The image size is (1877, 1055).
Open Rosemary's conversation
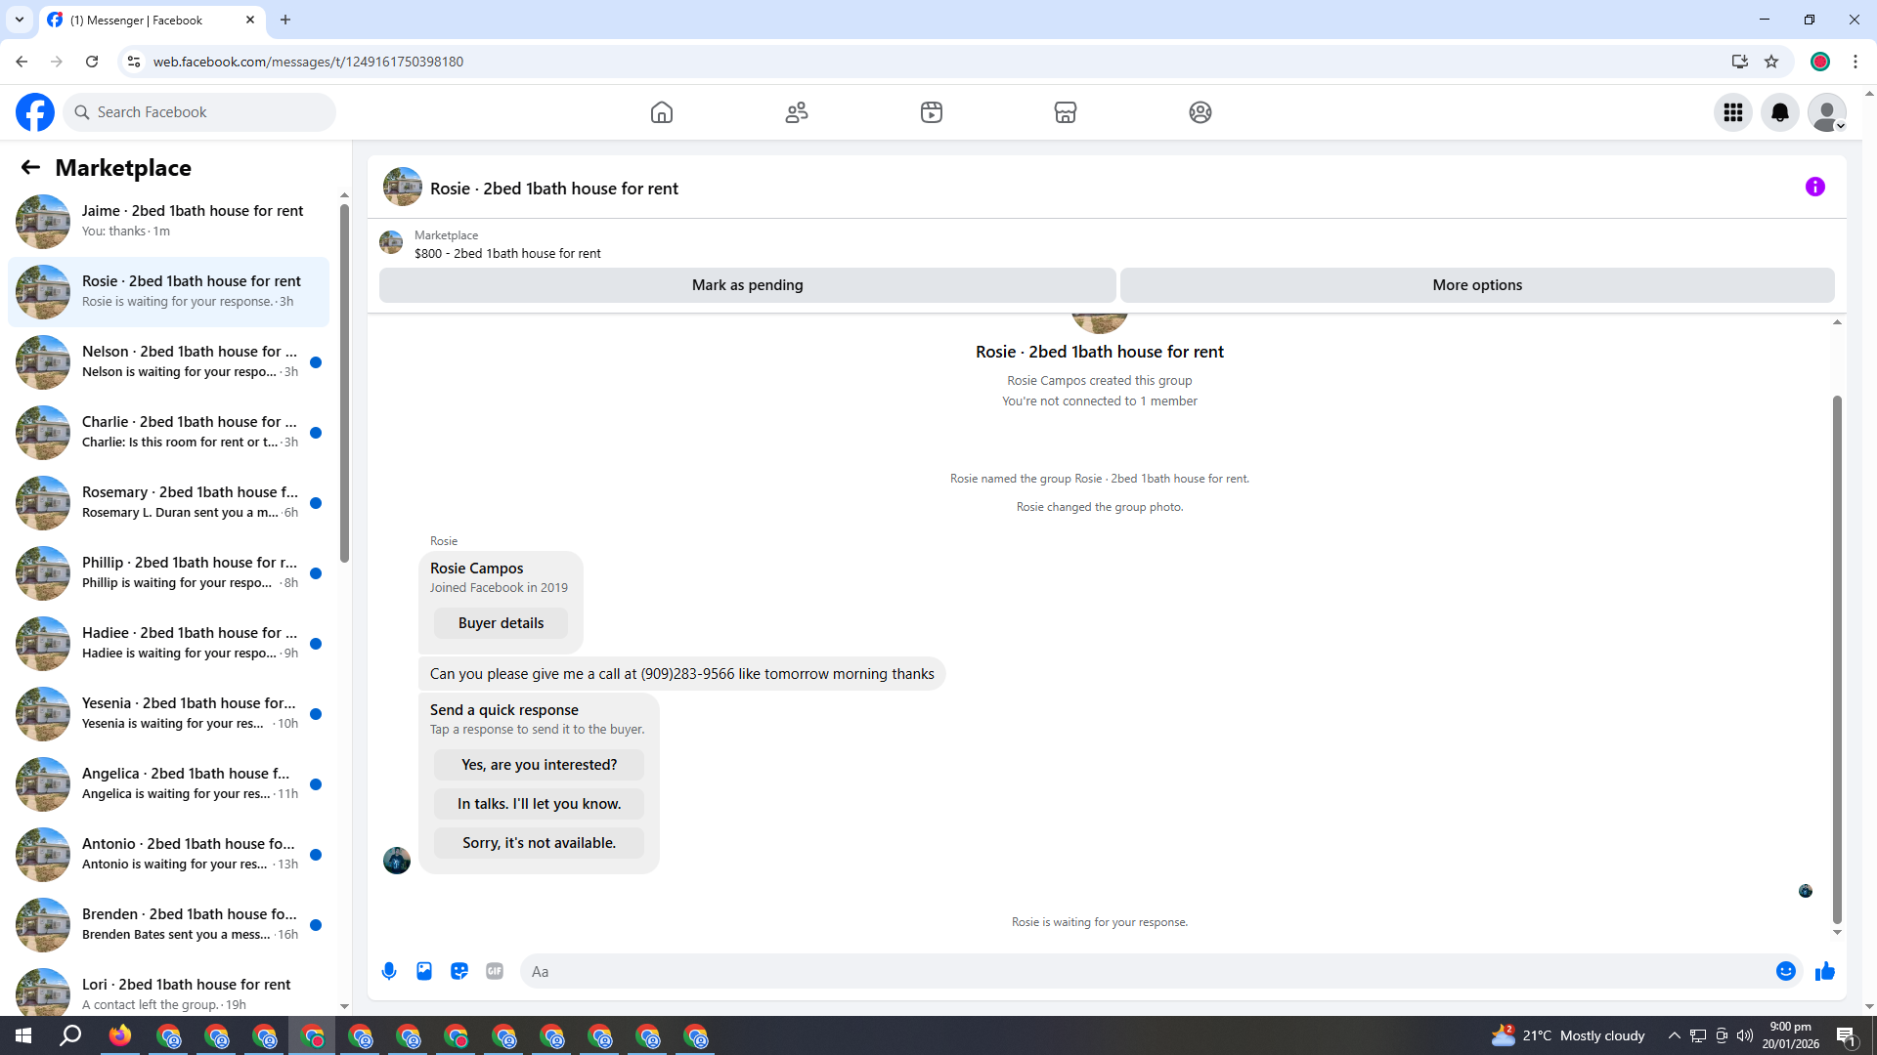tap(168, 503)
